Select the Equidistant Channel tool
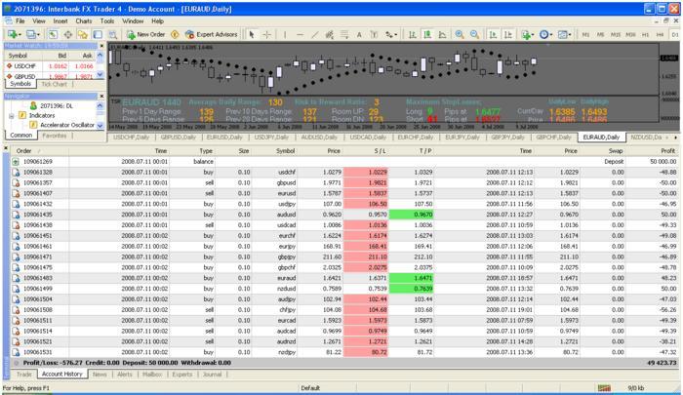Screen dimensions: 683x395 click(330, 34)
